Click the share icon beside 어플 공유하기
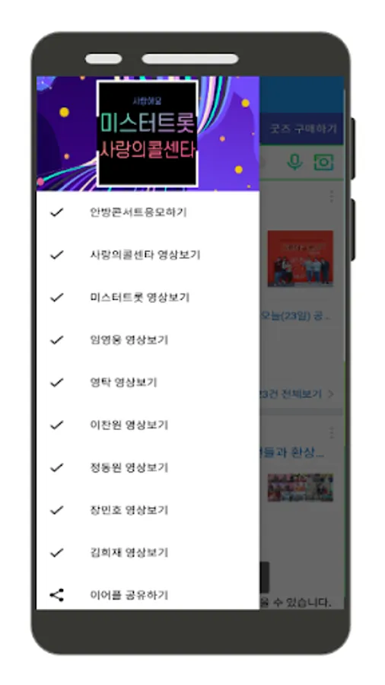385x685 pixels. coord(57,595)
